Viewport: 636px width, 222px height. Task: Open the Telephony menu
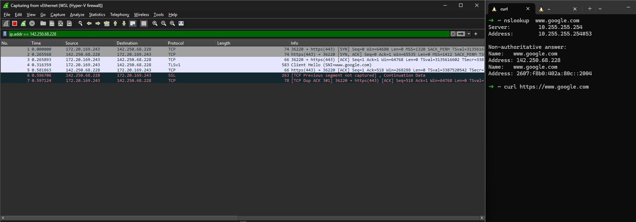click(119, 15)
